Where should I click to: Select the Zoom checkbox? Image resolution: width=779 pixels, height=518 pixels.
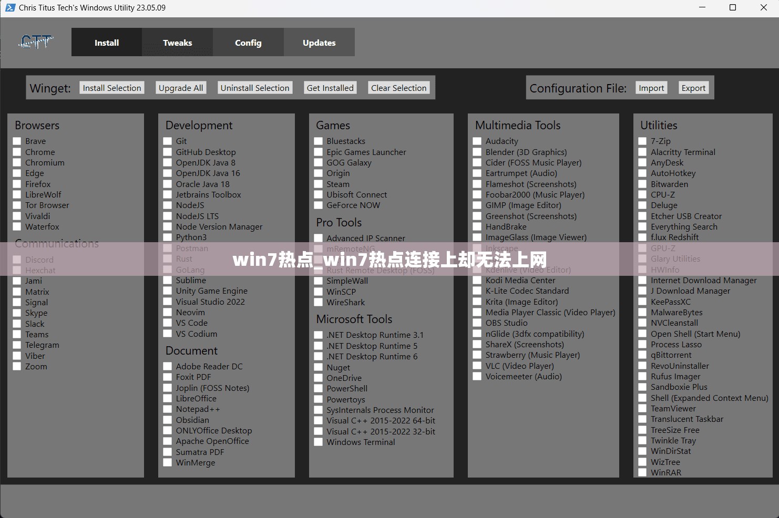pos(17,367)
